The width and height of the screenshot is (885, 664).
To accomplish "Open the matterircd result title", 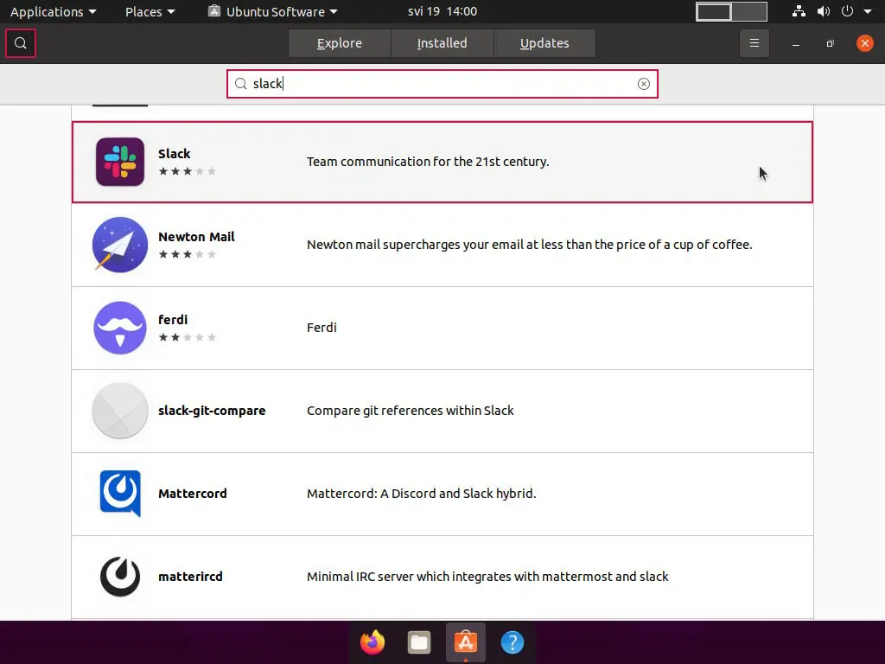I will [190, 577].
